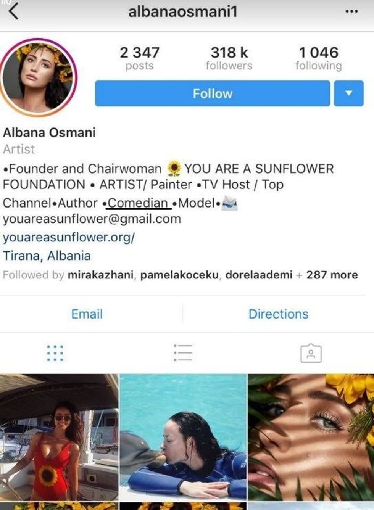Viewport: 374px width, 510px height.
Task: View the 1 046 following list
Action: [319, 58]
